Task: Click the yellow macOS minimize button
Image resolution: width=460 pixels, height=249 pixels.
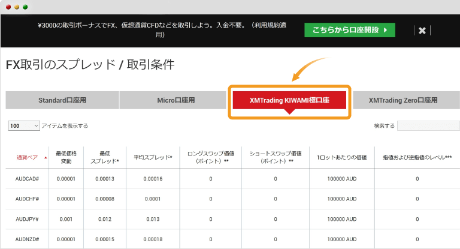Action: coord(17,7)
